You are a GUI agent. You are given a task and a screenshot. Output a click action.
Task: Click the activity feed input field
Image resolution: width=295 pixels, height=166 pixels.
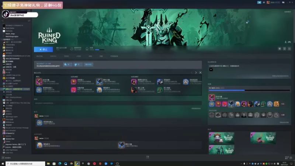(118, 103)
